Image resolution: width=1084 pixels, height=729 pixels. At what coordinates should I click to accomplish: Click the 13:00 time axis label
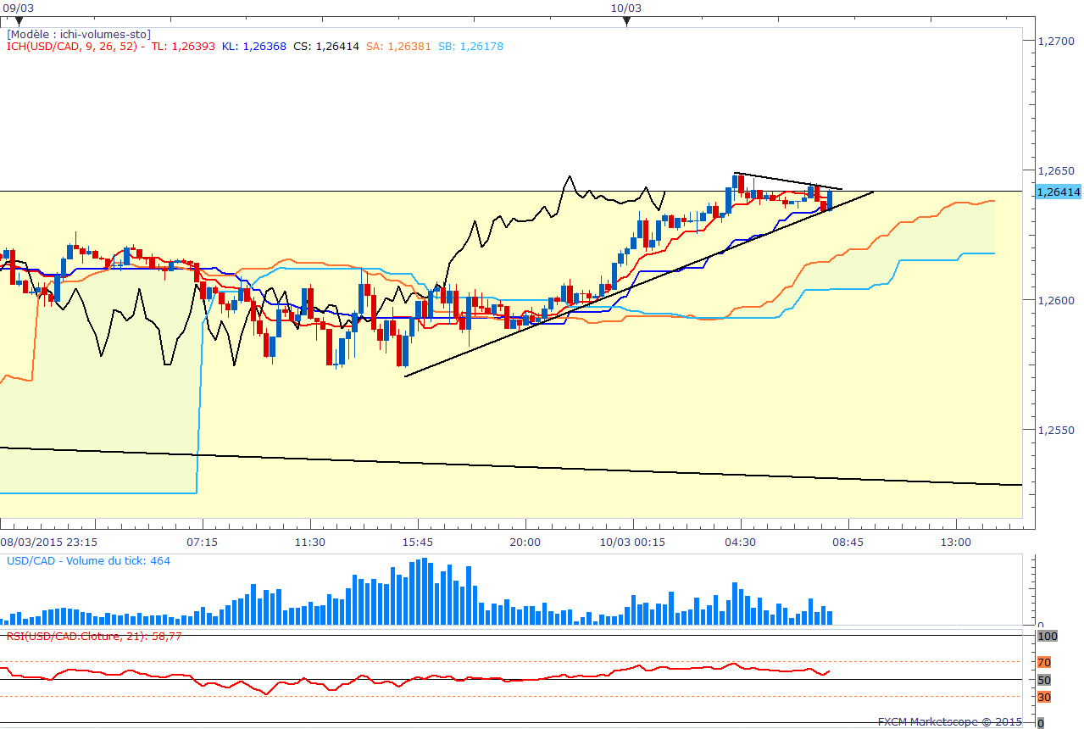tap(956, 542)
